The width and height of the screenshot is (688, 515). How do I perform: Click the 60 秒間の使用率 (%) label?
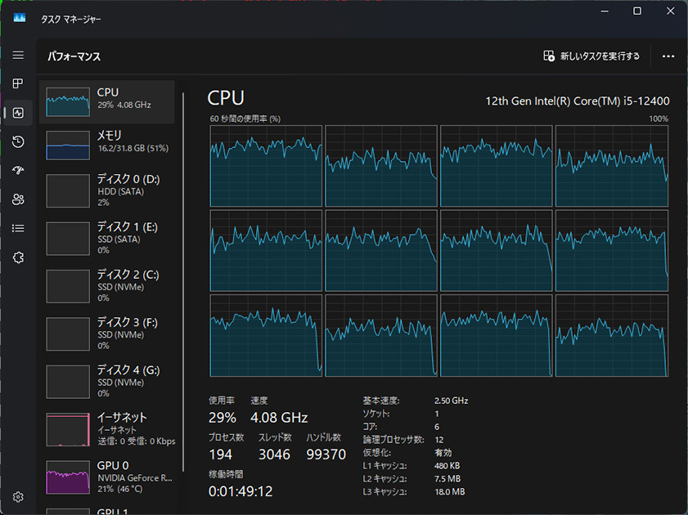coord(245,119)
